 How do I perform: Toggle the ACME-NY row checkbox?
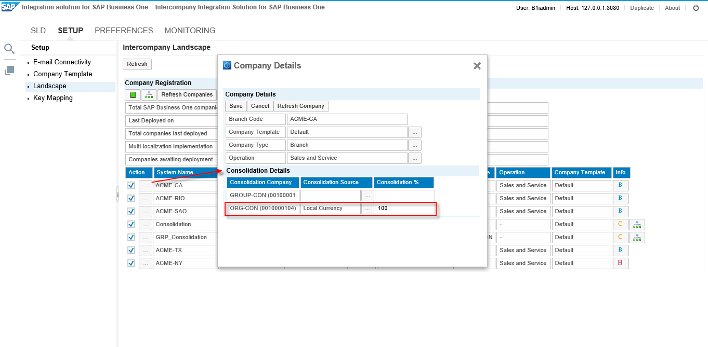pyautogui.click(x=131, y=263)
